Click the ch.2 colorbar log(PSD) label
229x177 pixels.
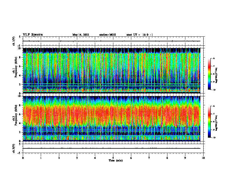coord(217,123)
